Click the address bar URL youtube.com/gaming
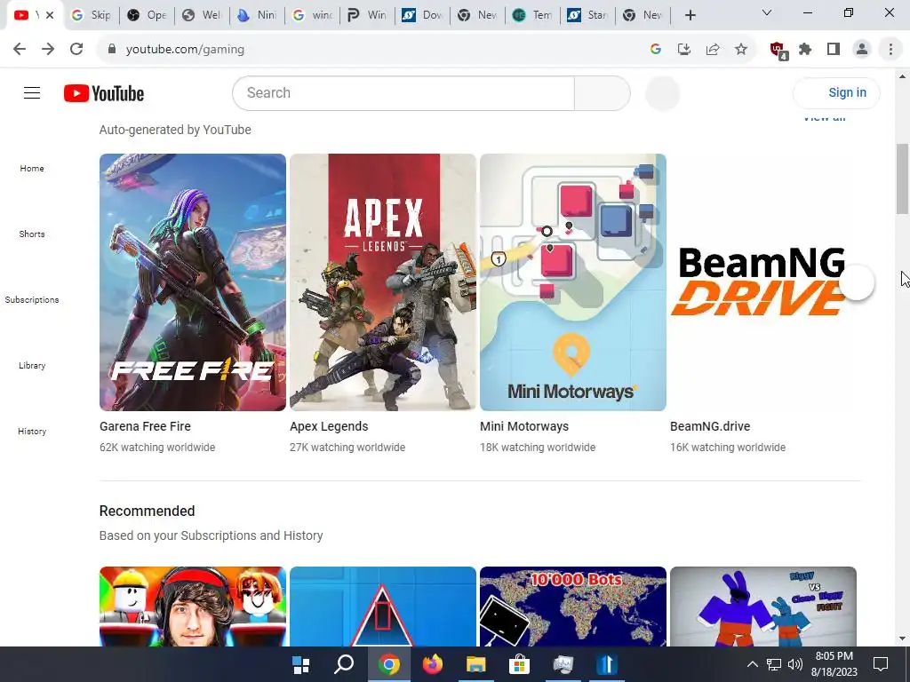Screen dimensions: 910x682 click(x=185, y=50)
